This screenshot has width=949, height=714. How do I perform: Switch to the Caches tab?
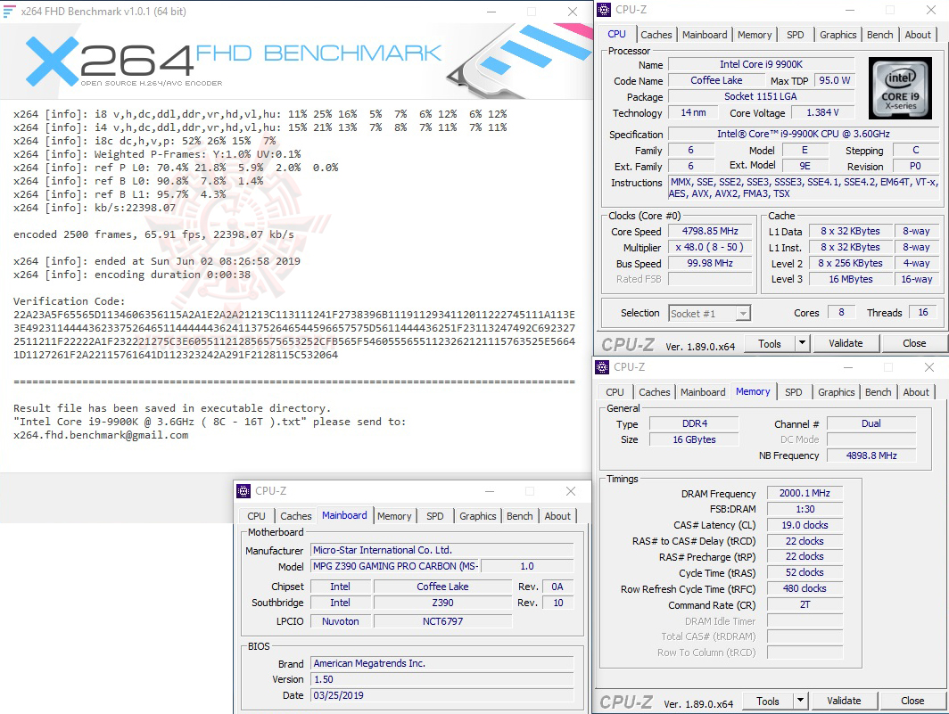tap(656, 34)
